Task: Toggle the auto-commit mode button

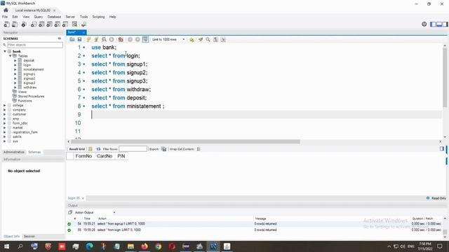Action: click(x=145, y=39)
